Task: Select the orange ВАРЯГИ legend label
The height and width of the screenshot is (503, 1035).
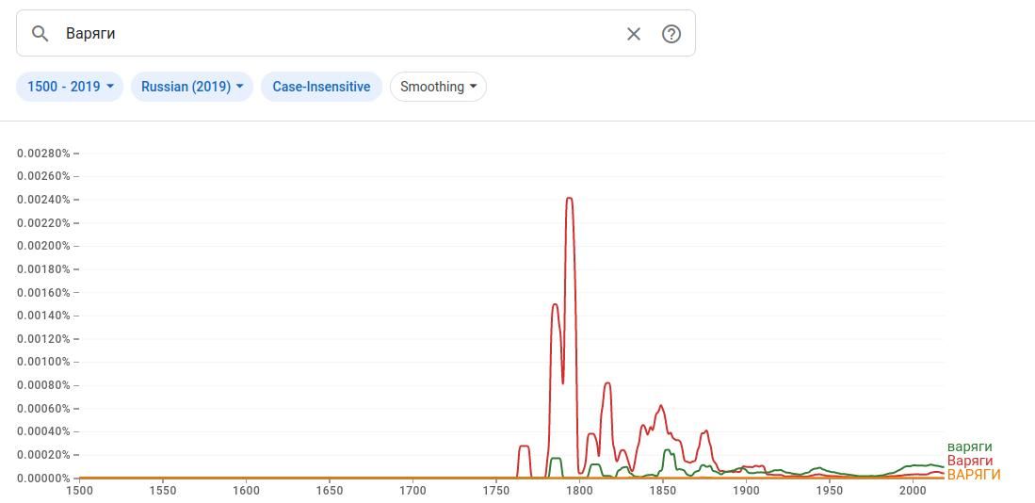Action: [x=973, y=475]
